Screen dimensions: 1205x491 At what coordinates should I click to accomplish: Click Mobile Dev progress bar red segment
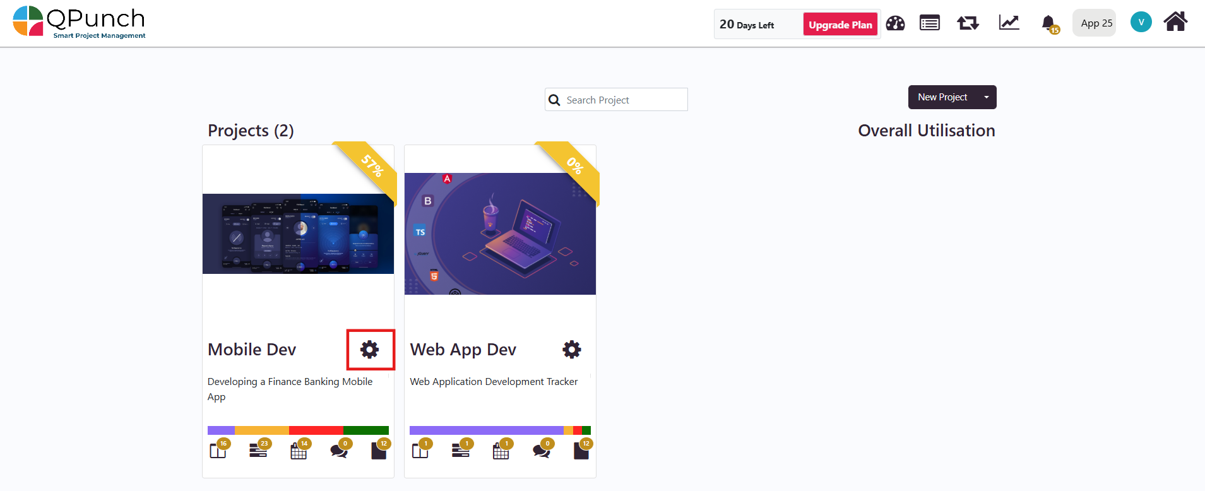coord(316,430)
